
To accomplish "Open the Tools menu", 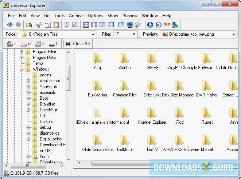I will click(x=59, y=16).
